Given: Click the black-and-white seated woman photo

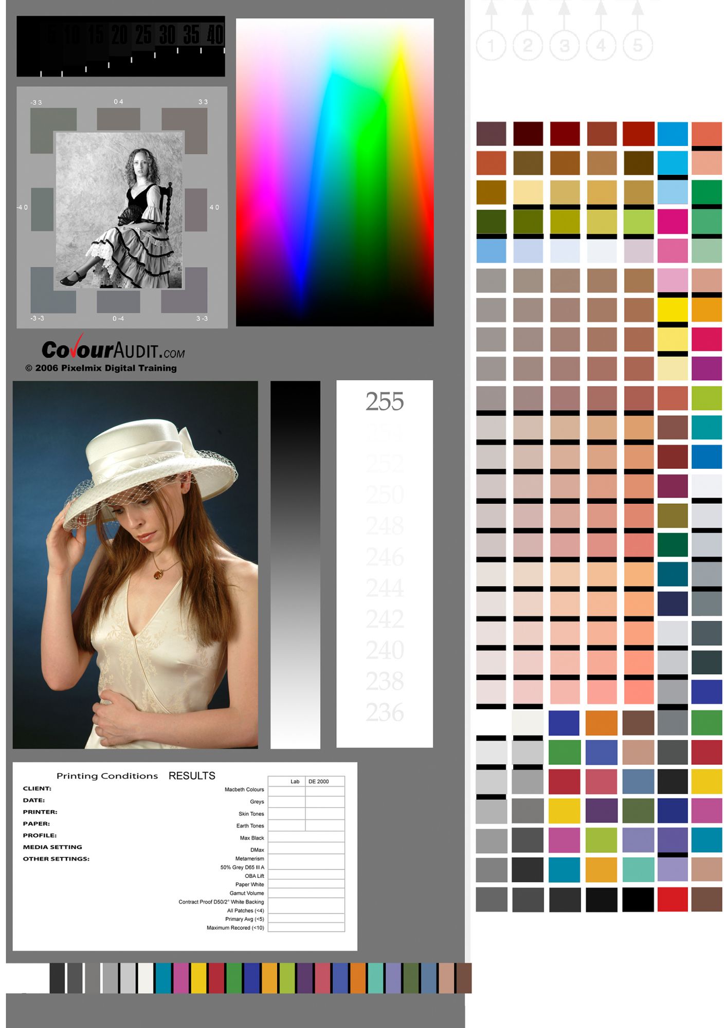Looking at the screenshot, I should pyautogui.click(x=119, y=211).
